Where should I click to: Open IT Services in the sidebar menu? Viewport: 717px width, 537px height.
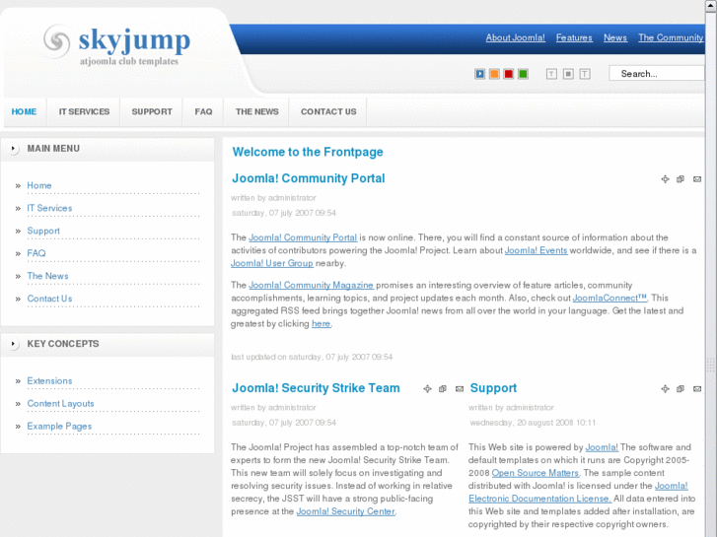coord(49,208)
